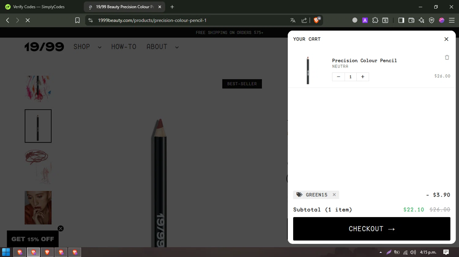This screenshot has height=257, width=459.
Task: Click the $22.10 subtotal amount
Action: click(x=414, y=209)
